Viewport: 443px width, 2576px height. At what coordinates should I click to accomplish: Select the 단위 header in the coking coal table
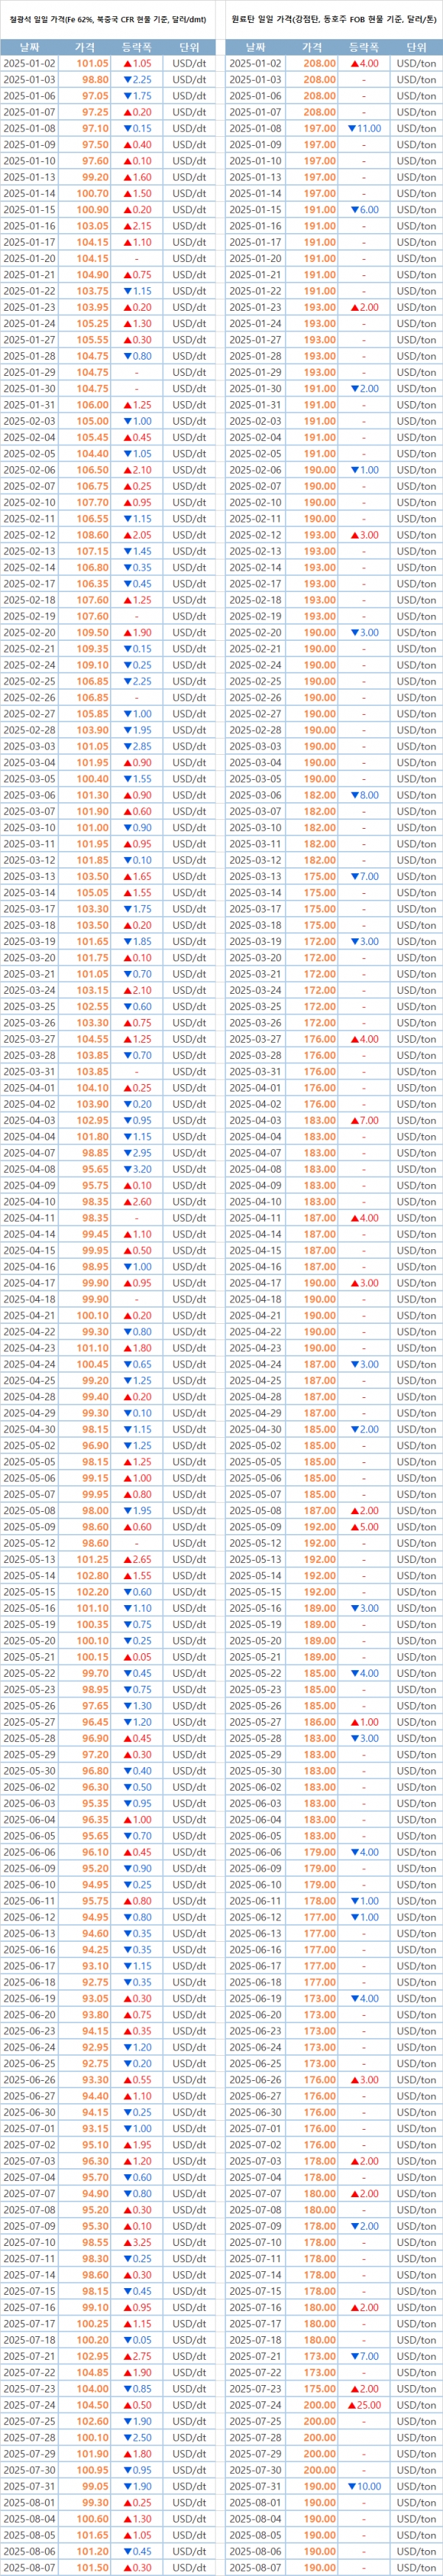[416, 47]
